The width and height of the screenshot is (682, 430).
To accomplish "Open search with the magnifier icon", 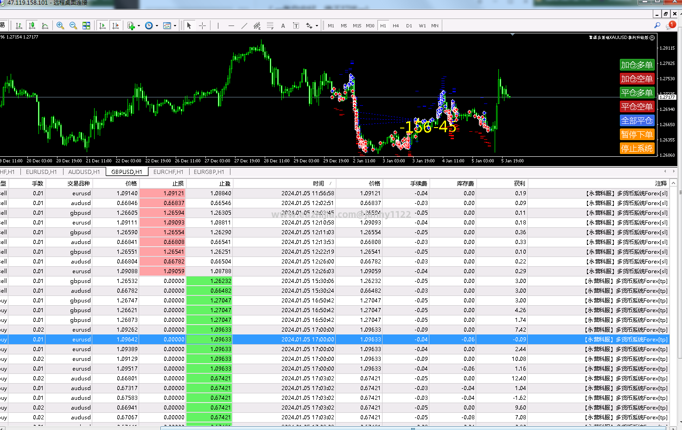I will coord(657,26).
